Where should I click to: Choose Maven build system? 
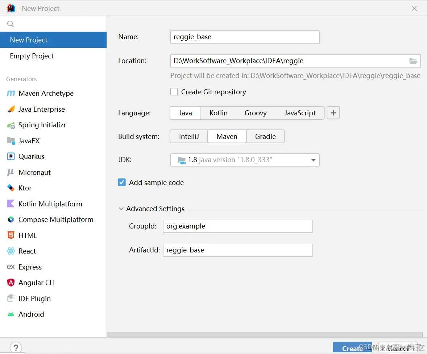(227, 136)
